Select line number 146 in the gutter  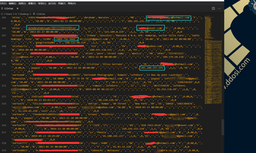click(4, 28)
